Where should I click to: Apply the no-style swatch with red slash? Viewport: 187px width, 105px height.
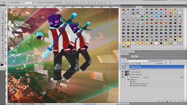(x=170, y=40)
